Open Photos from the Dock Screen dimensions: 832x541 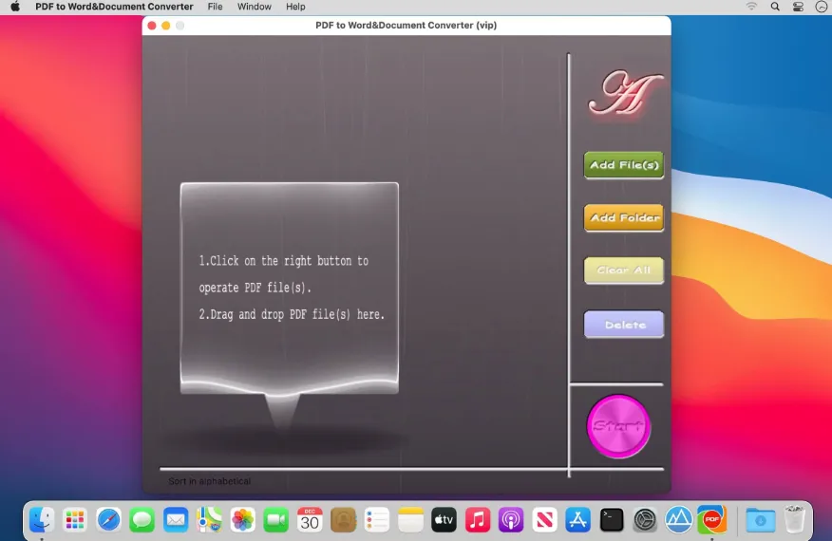tap(242, 520)
